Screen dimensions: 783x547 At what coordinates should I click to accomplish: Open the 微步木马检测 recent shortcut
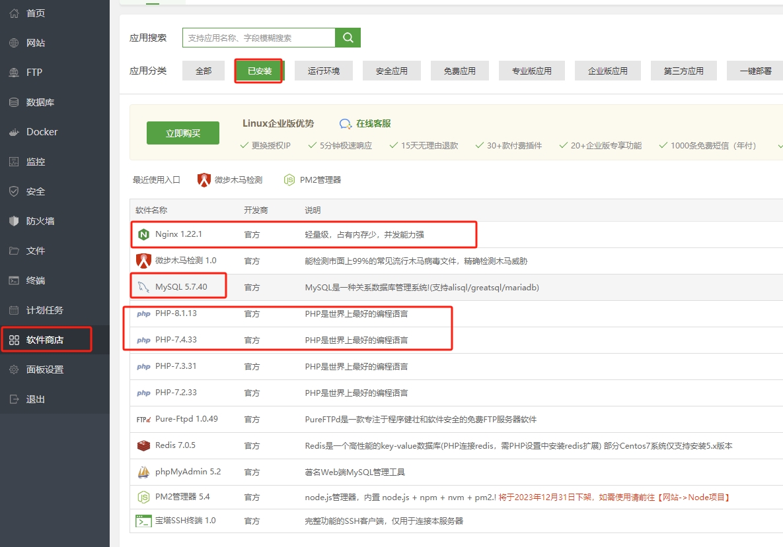coord(230,179)
